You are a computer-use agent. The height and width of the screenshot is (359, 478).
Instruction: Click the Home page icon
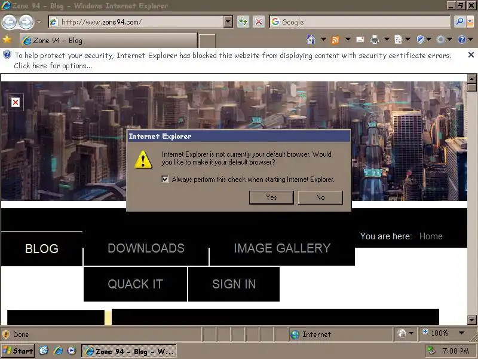311,39
